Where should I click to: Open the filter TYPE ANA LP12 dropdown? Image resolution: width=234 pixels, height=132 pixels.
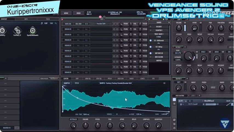[178, 53]
